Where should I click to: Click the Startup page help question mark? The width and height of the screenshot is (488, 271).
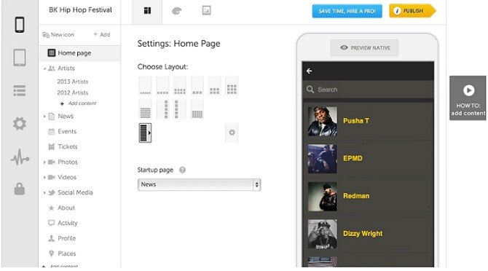(x=182, y=170)
